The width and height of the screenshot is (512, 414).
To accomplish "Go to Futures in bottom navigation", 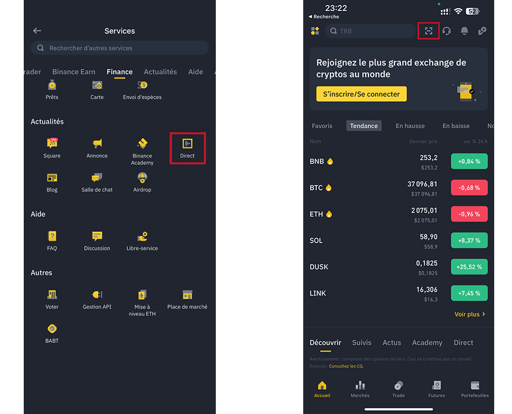I will [x=436, y=389].
